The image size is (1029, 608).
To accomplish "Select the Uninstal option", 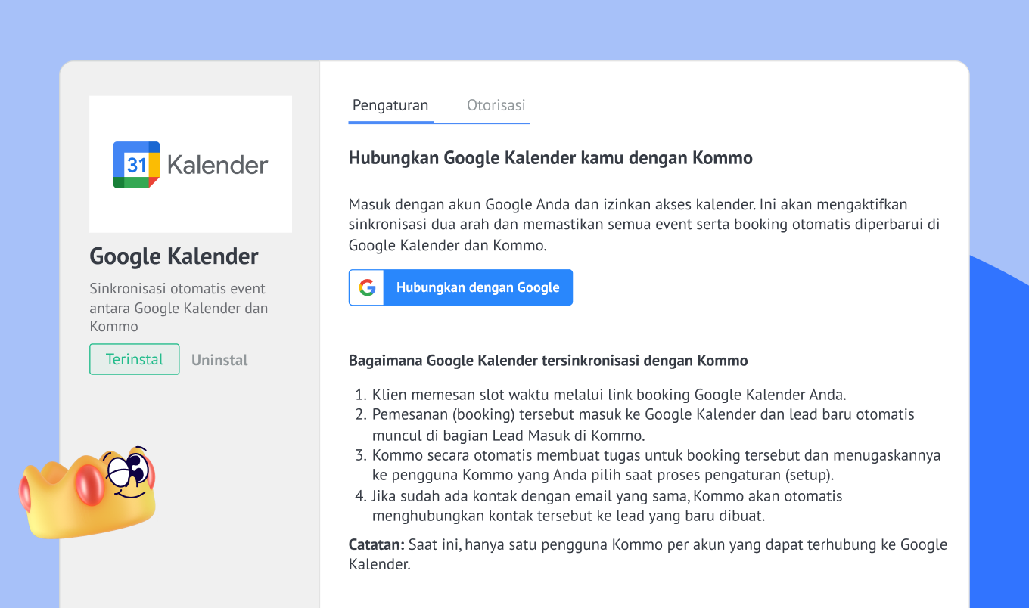I will click(x=219, y=360).
